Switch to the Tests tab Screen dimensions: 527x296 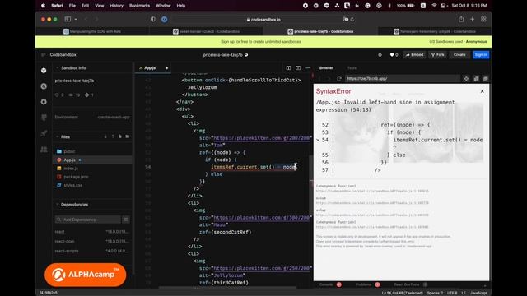coord(352,67)
